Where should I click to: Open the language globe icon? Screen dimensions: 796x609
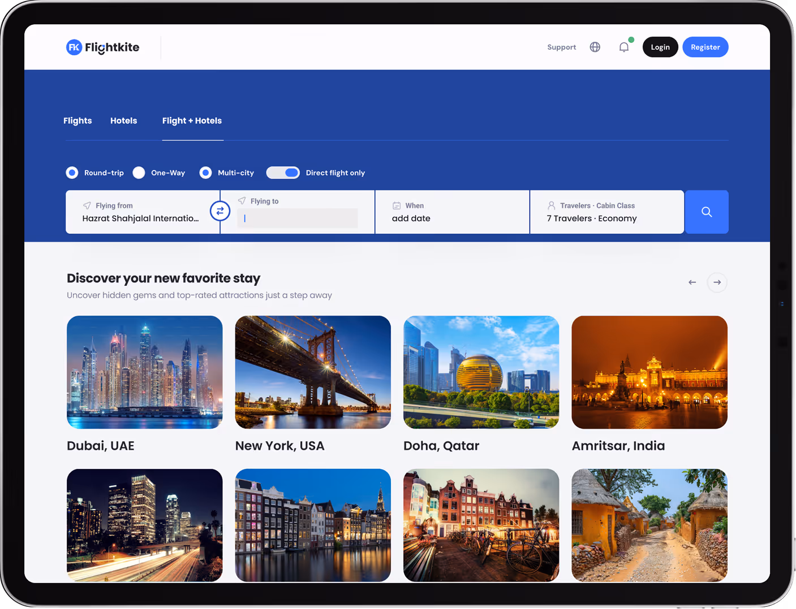coord(595,47)
